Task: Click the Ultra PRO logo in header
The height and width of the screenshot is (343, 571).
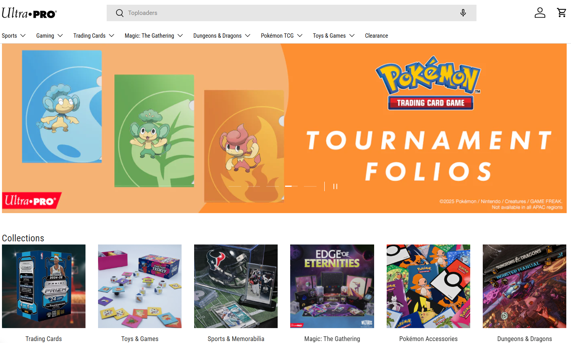Action: click(x=29, y=13)
